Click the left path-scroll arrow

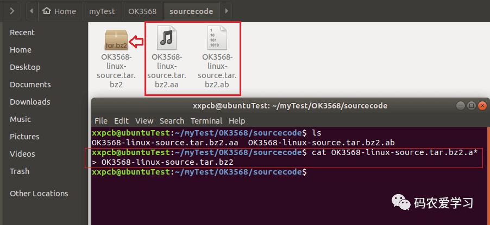pos(32,11)
